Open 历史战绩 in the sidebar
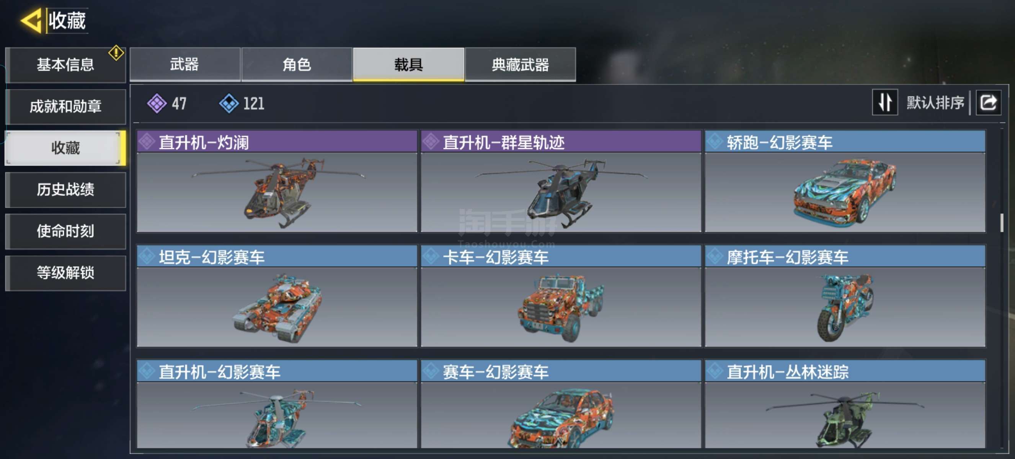Image resolution: width=1015 pixels, height=459 pixels. [66, 190]
